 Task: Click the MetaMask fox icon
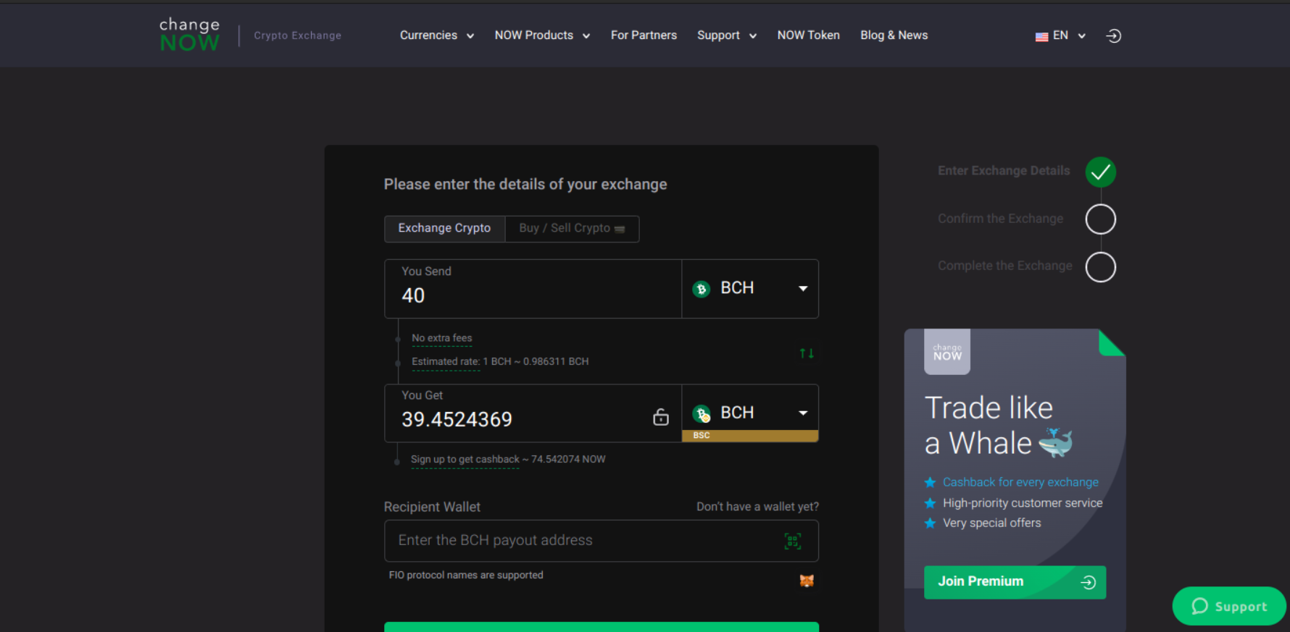coord(807,581)
